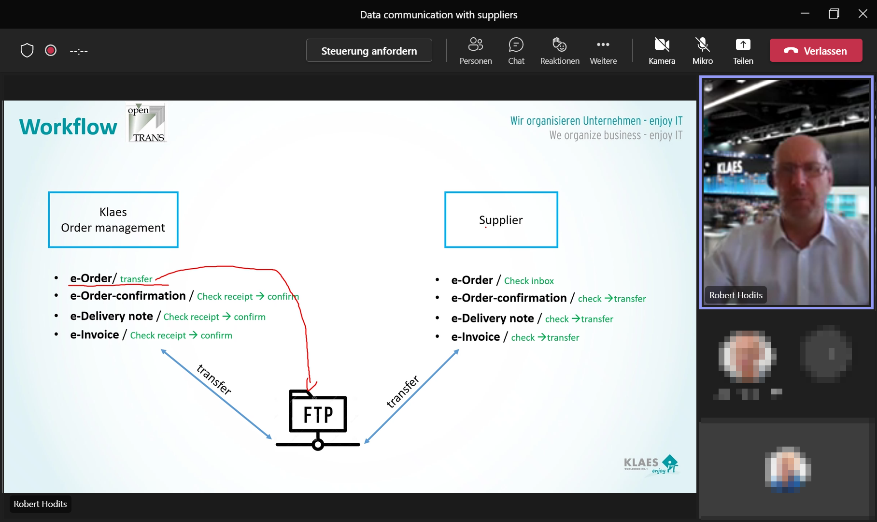
Task: Click the shield security icon
Action: coord(27,50)
